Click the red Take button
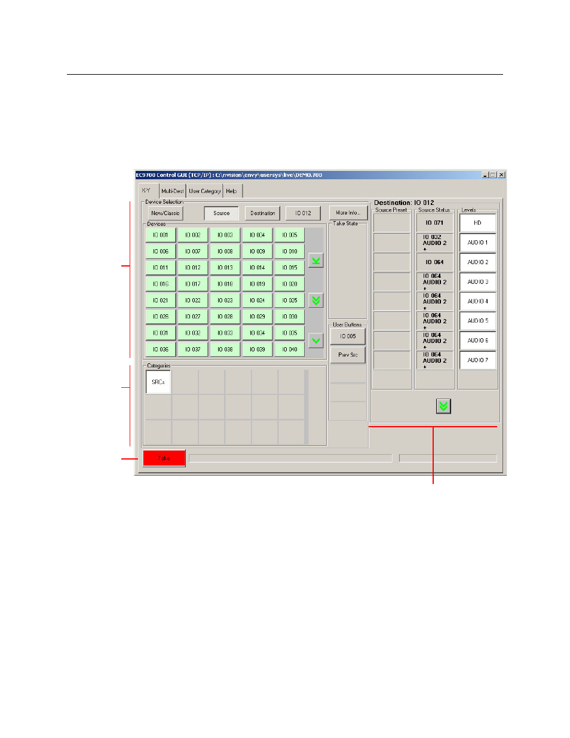This screenshot has height=738, width=570. coord(164,458)
